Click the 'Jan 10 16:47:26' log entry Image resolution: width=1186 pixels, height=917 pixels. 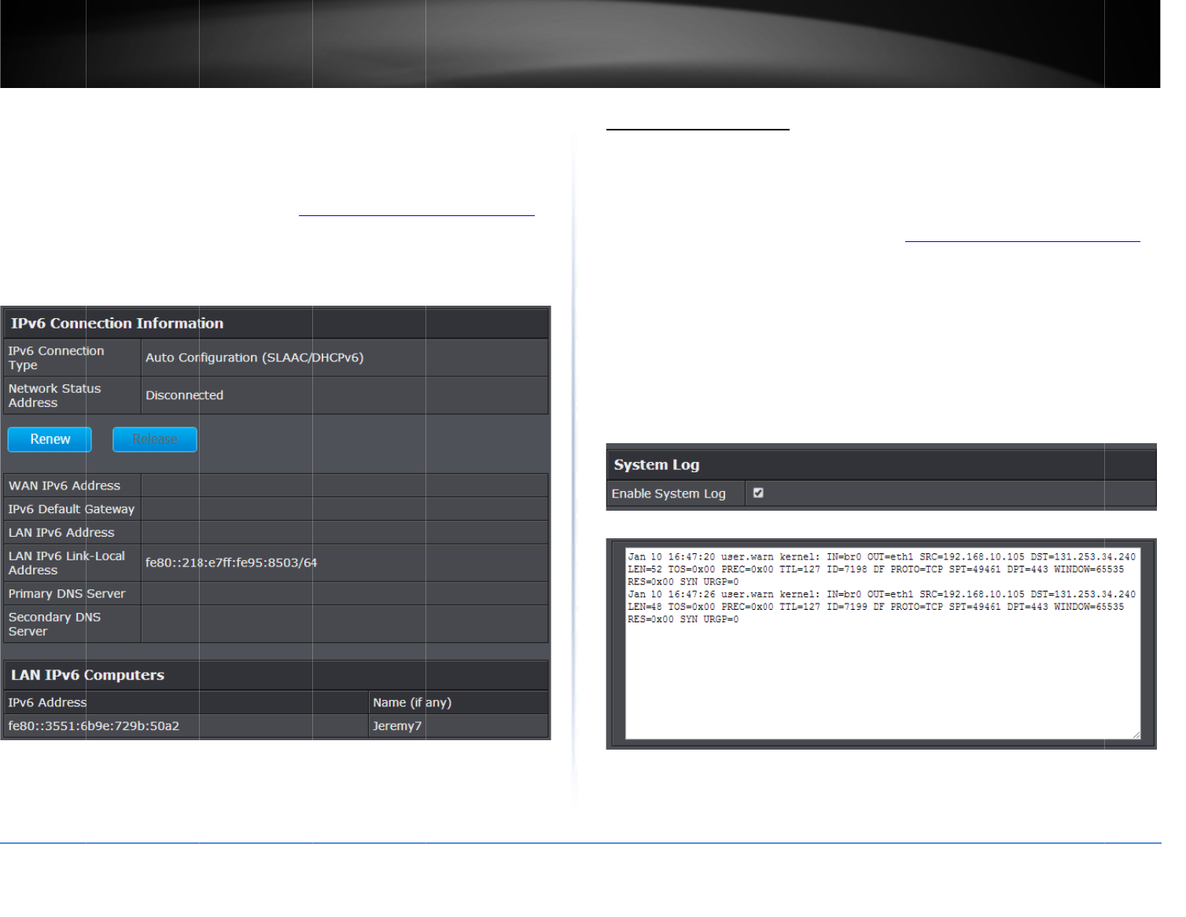tap(882, 607)
